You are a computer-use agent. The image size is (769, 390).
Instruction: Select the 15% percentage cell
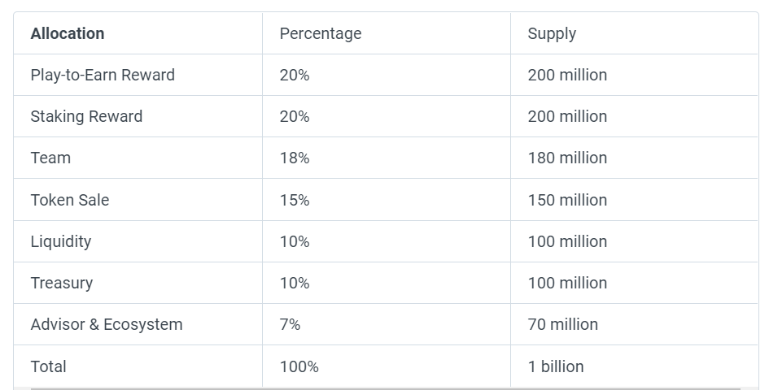pos(295,200)
